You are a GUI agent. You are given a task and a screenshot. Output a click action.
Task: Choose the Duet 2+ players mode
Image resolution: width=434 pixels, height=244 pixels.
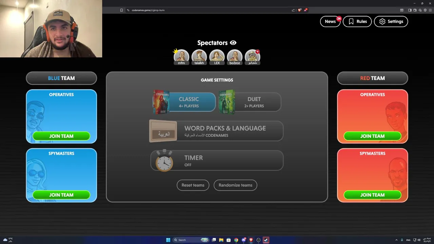(250, 102)
